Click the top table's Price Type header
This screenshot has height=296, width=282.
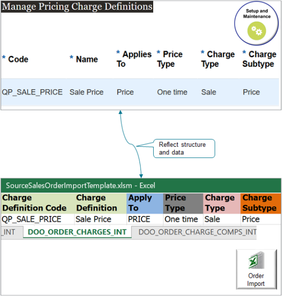click(170, 59)
